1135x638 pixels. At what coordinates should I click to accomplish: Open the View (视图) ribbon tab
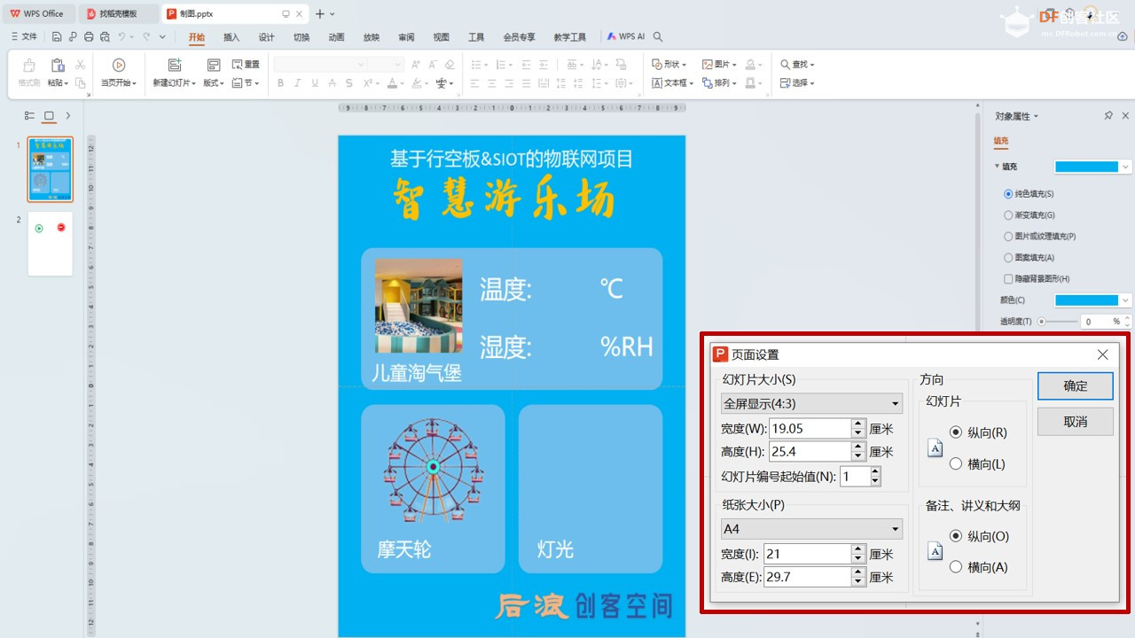[441, 37]
